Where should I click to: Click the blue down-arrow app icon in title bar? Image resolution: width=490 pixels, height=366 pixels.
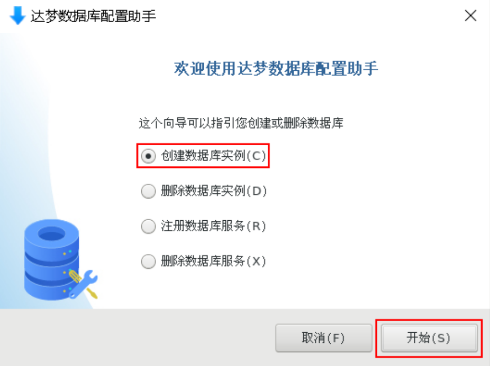17,15
